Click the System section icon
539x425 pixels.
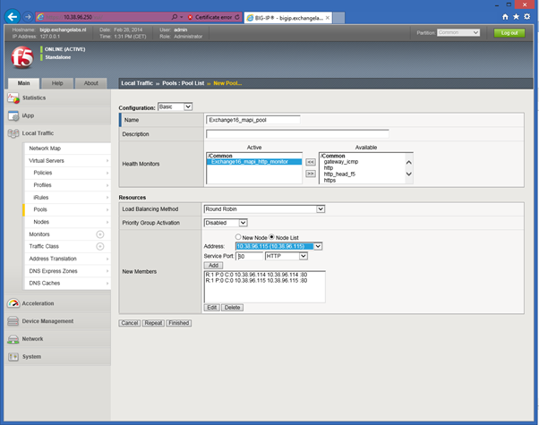click(x=13, y=356)
